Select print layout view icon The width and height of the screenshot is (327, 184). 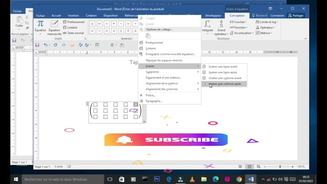click(x=249, y=167)
